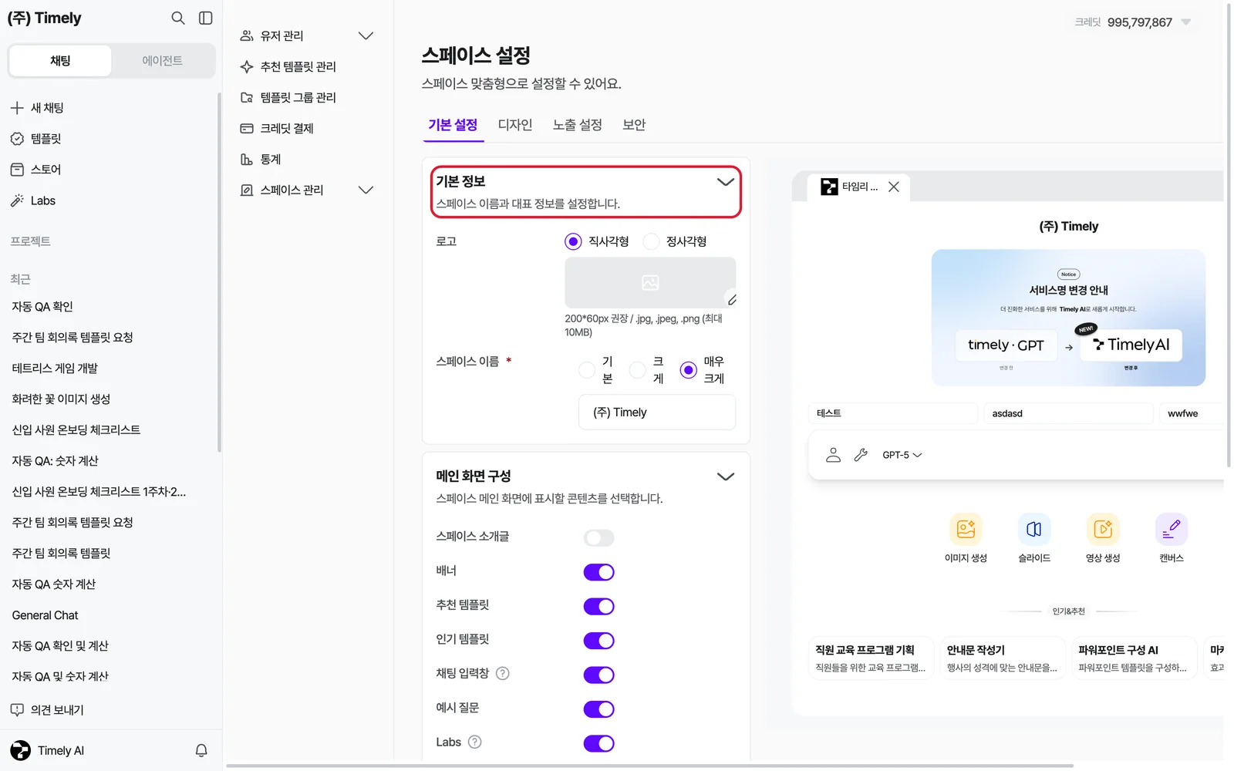This screenshot has height=771, width=1234.
Task: Select the 직사각형 logo shape radio
Action: pyautogui.click(x=573, y=241)
